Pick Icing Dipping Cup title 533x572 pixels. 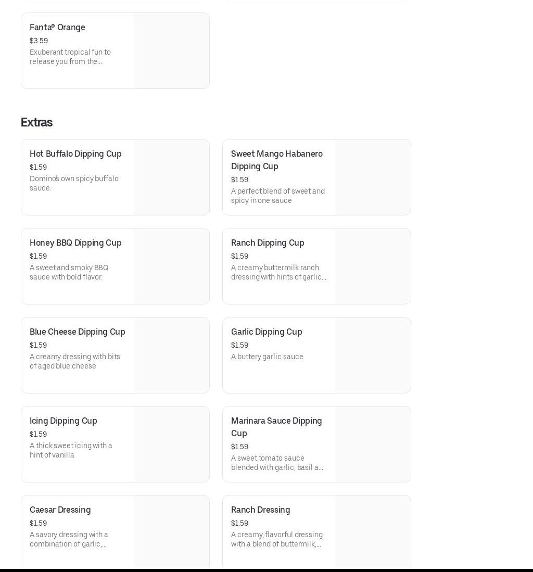click(x=64, y=421)
